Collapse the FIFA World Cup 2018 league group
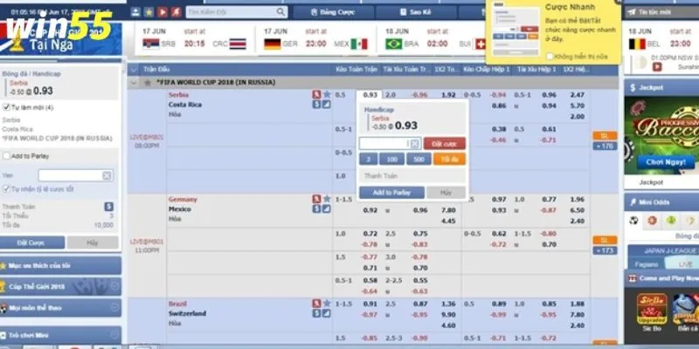 click(134, 82)
